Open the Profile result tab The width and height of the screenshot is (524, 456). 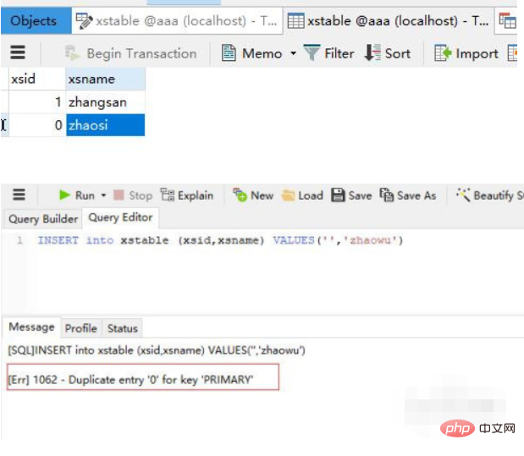[x=80, y=328]
